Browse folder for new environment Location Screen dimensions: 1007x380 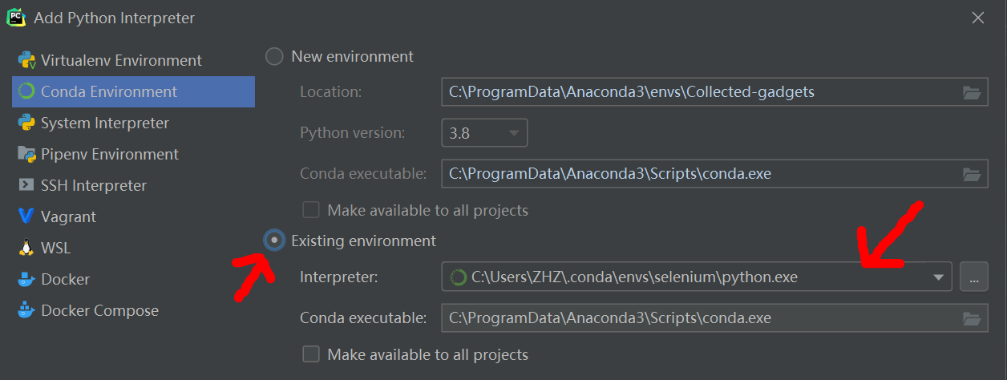(972, 92)
